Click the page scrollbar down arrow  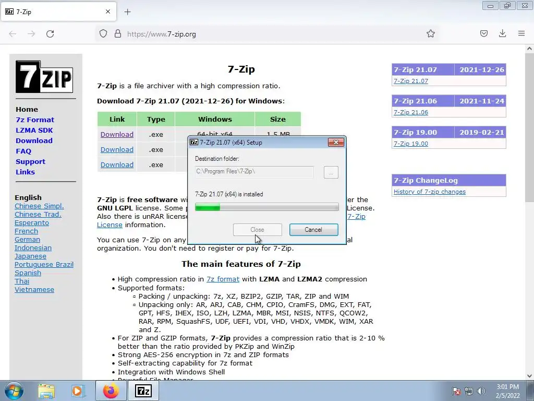[x=529, y=376]
